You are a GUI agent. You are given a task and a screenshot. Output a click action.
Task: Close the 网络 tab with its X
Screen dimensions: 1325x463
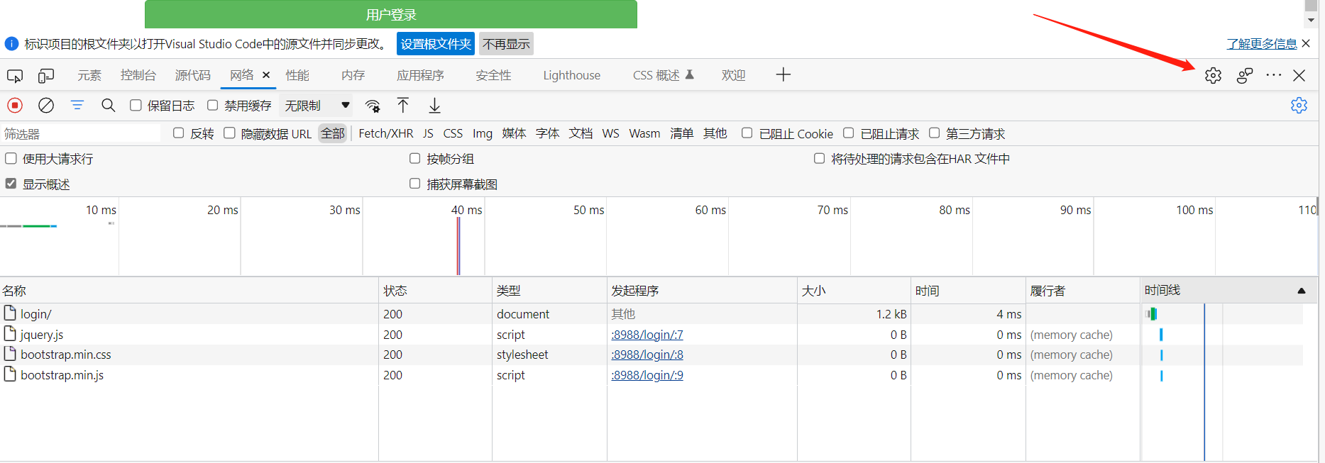point(266,74)
